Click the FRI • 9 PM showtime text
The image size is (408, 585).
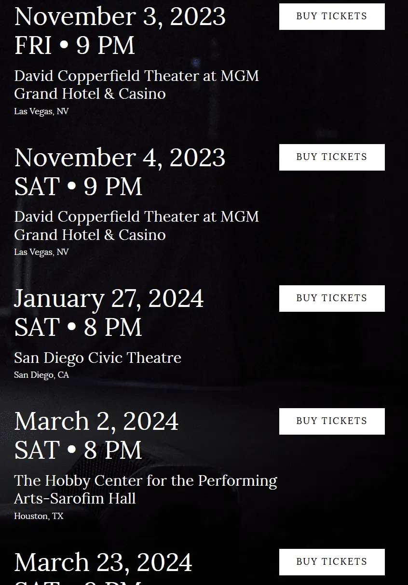pos(74,46)
